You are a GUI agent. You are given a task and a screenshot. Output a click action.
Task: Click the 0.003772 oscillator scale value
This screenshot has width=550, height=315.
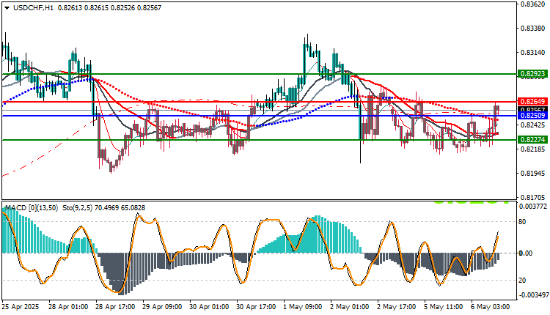tap(533, 207)
